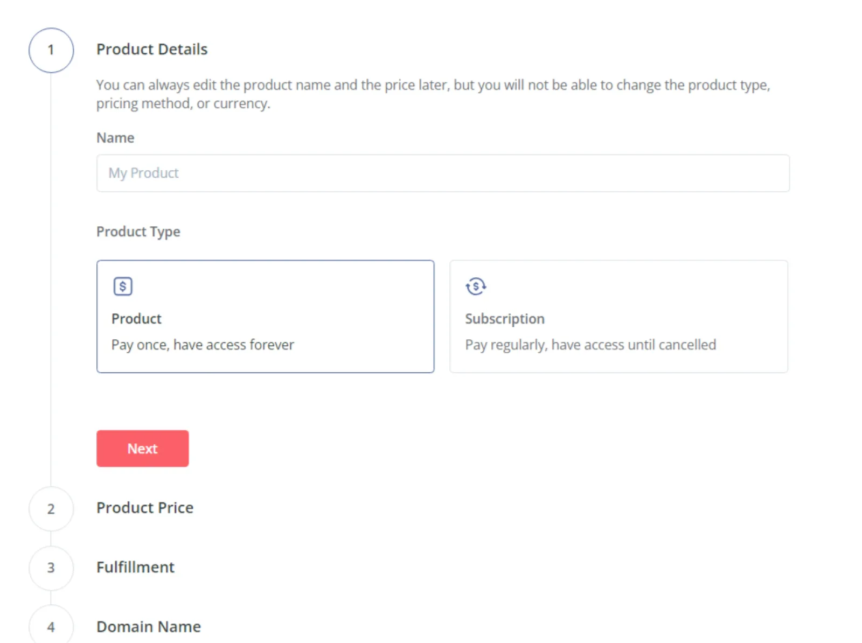The height and width of the screenshot is (643, 862).
Task: Click the step 3 circle indicator
Action: 51,568
